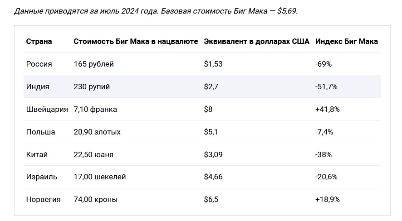This screenshot has width=402, height=221.
Task: Click the '+41,8%' index value
Action: [328, 109]
